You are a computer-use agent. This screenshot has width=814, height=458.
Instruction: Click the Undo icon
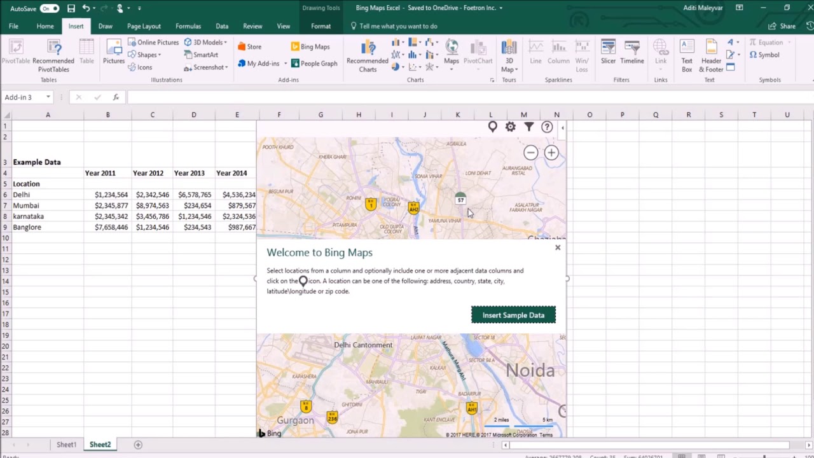tap(86, 8)
